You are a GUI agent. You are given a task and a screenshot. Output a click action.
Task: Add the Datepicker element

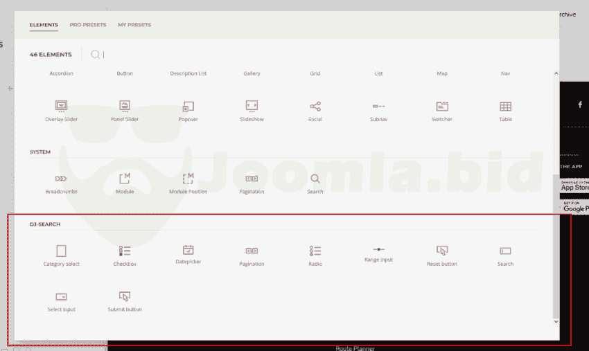pyautogui.click(x=188, y=251)
